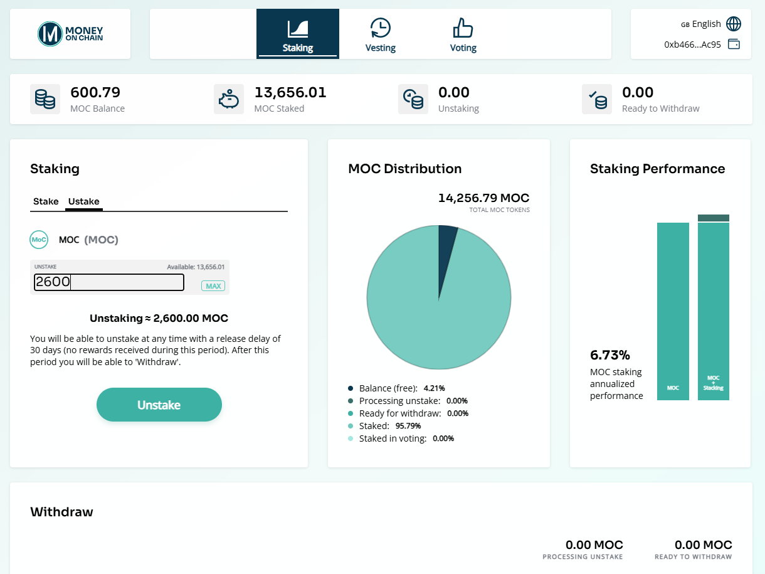Click the globe language icon

(x=733, y=24)
